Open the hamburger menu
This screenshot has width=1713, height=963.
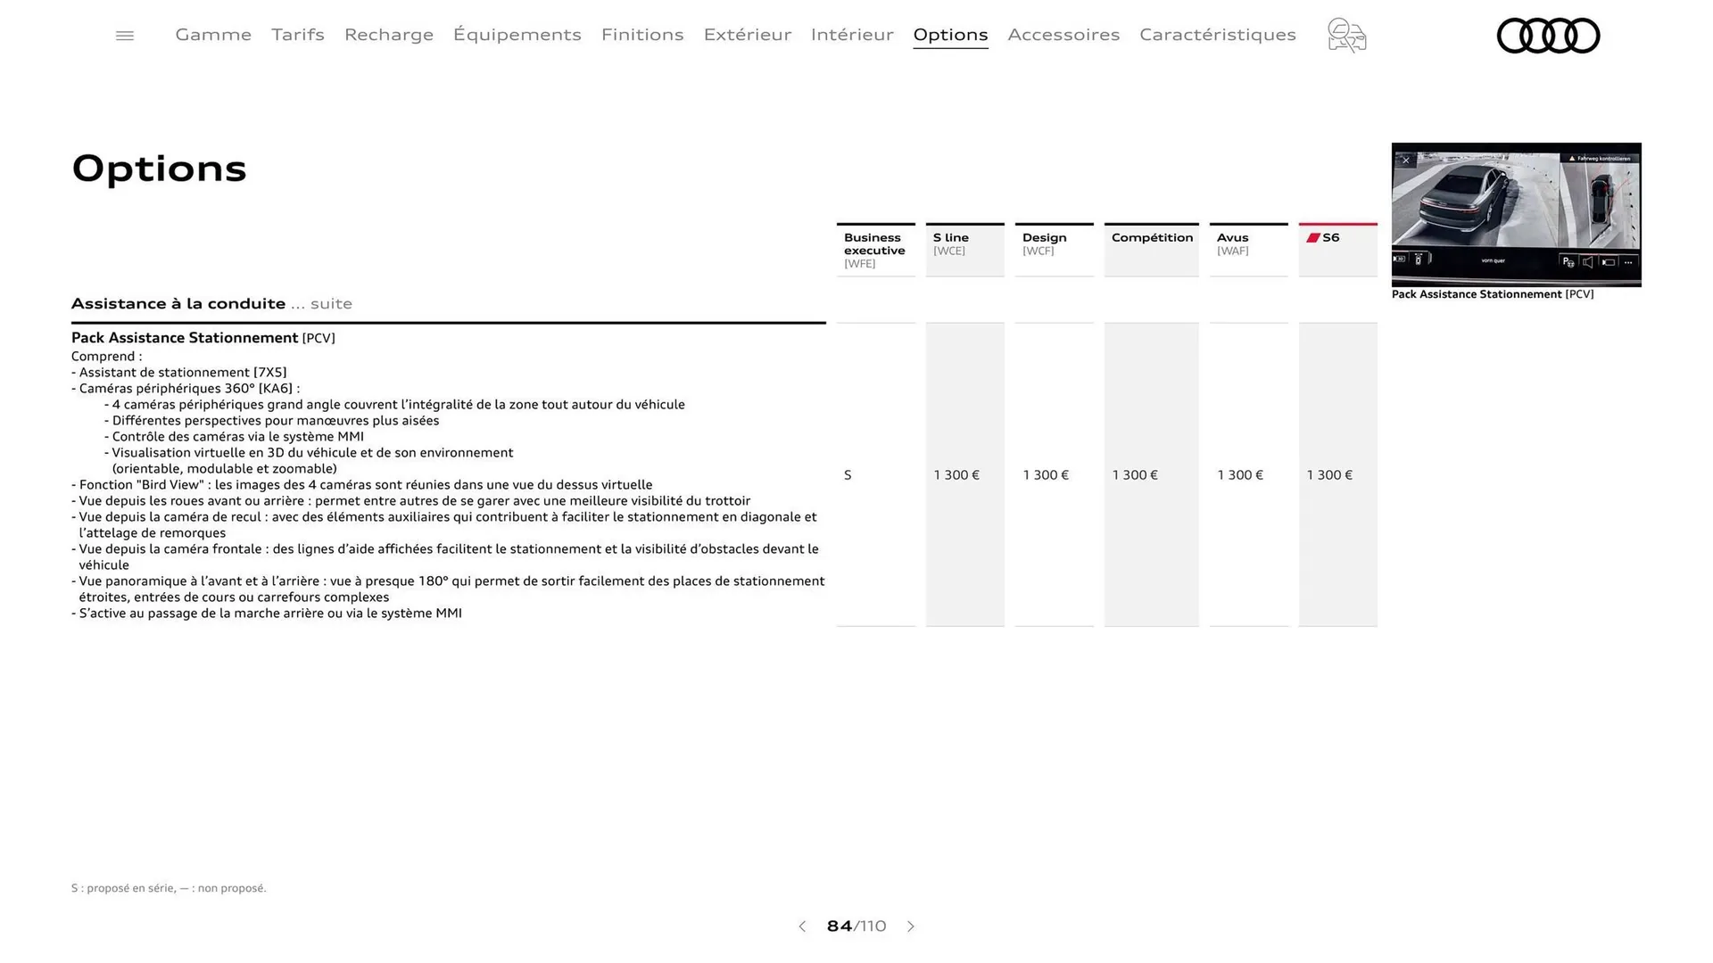tap(124, 35)
